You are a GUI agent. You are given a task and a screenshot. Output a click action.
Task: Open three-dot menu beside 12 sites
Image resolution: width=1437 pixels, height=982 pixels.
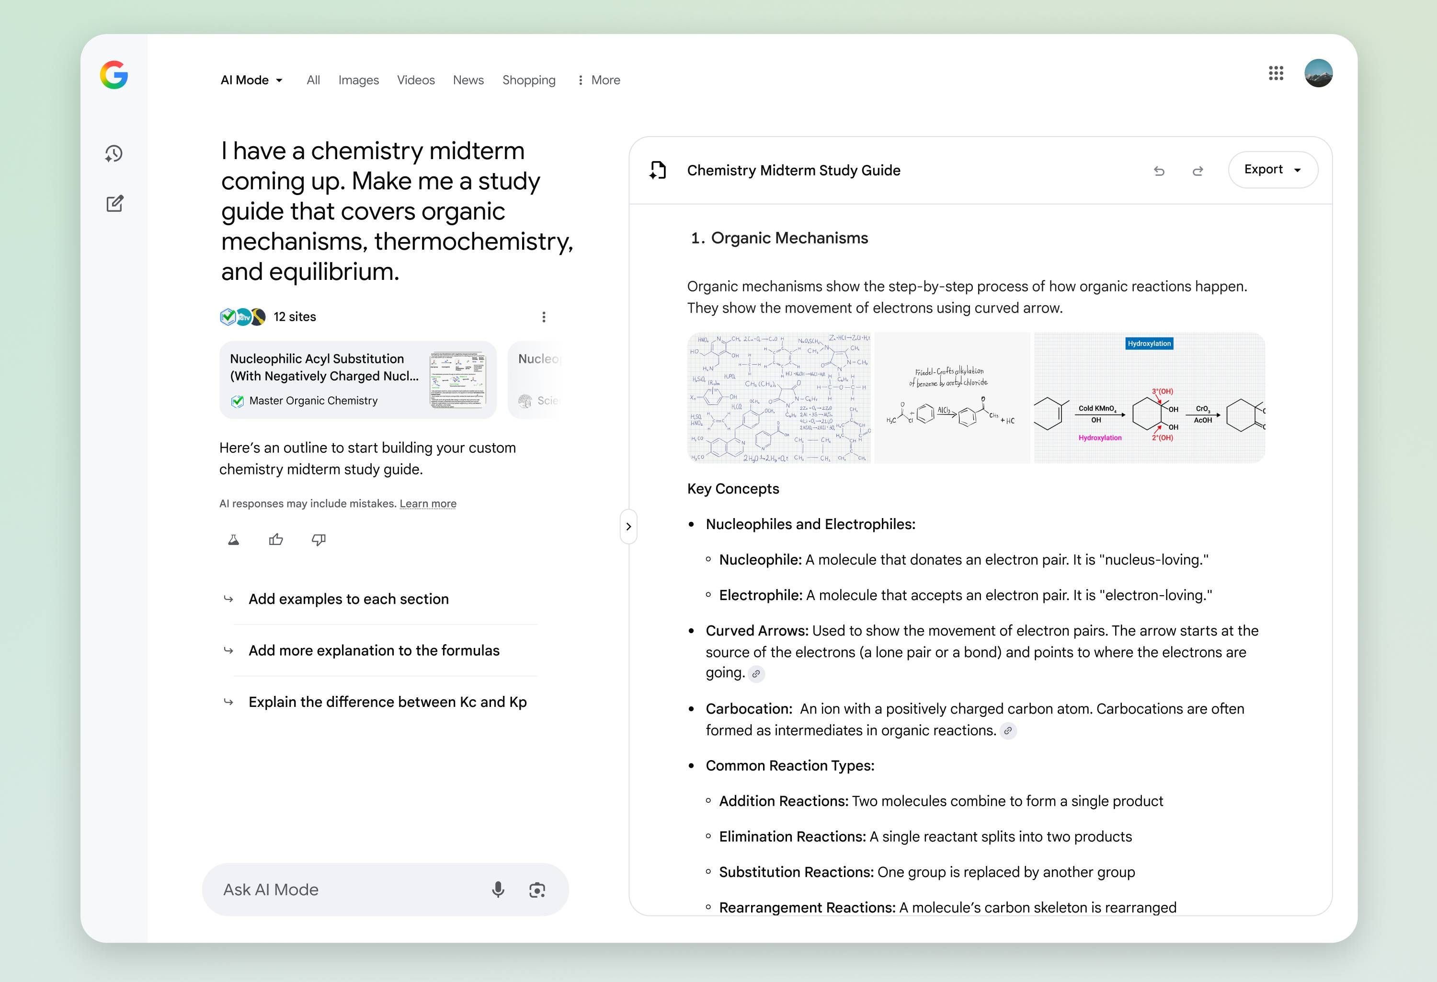coord(544,317)
